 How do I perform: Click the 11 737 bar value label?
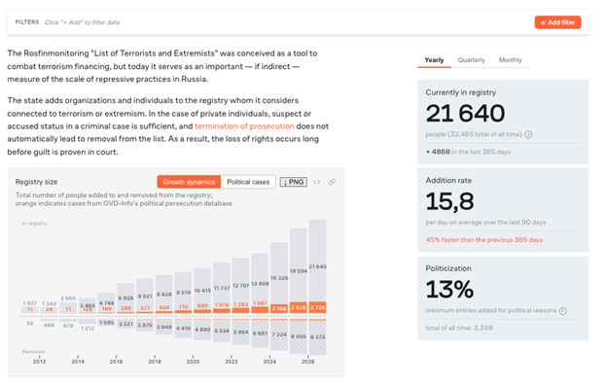click(222, 288)
